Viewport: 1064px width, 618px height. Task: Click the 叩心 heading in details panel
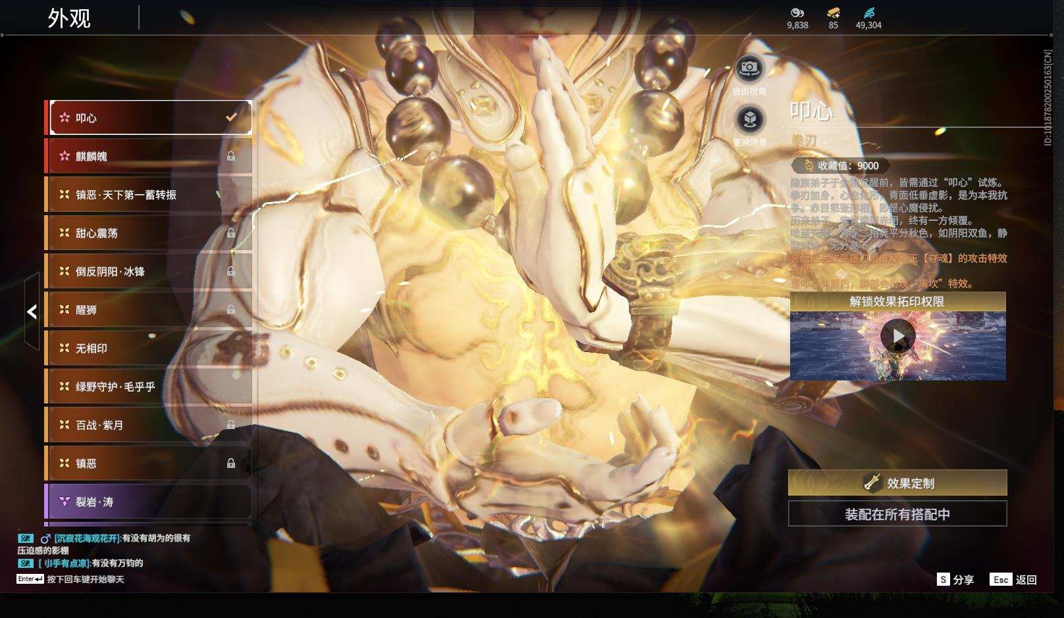pos(812,111)
